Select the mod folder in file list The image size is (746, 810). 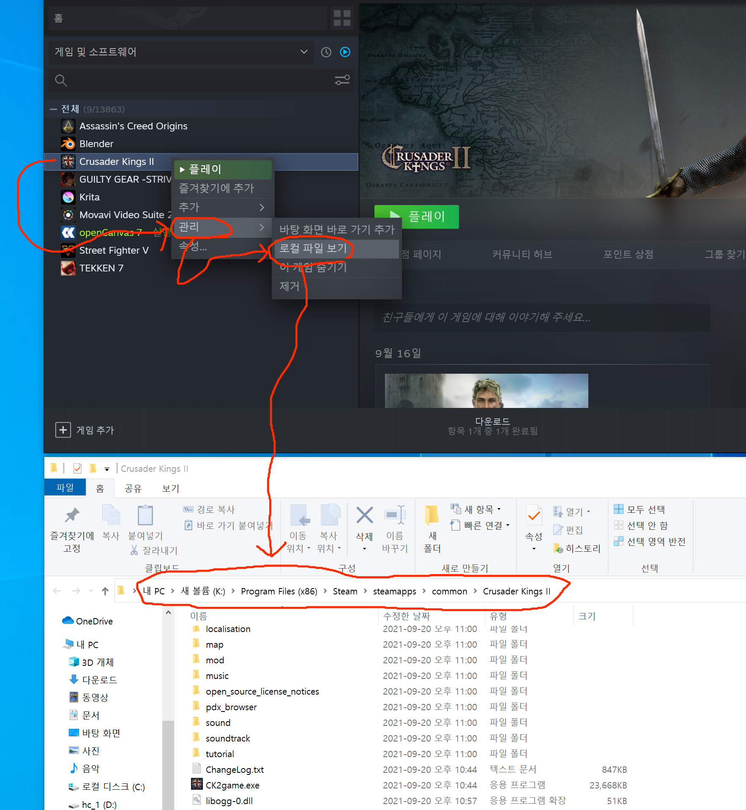(215, 660)
